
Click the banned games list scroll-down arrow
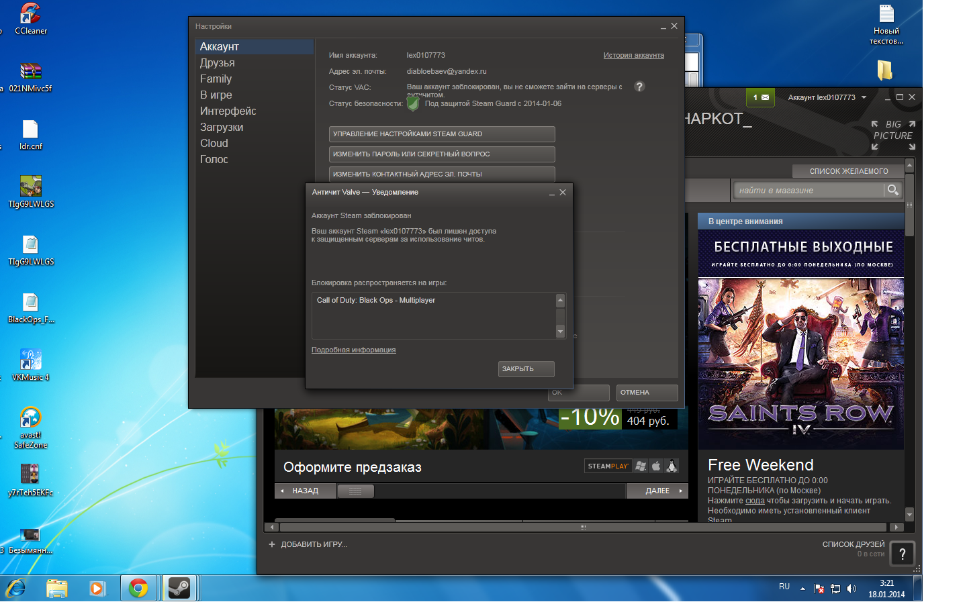click(x=560, y=332)
